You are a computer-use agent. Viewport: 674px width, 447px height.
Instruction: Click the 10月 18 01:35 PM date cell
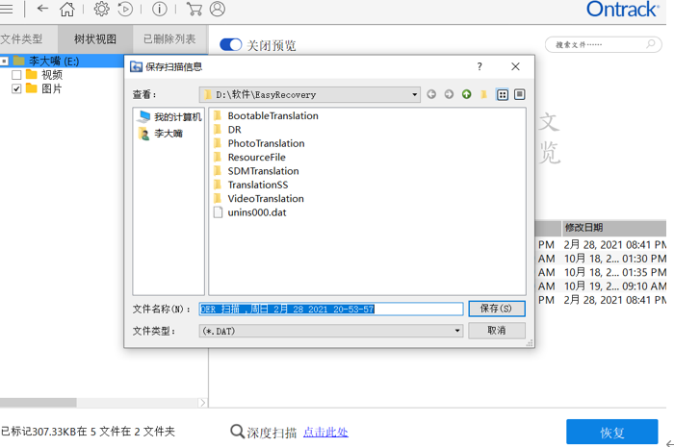coord(615,272)
